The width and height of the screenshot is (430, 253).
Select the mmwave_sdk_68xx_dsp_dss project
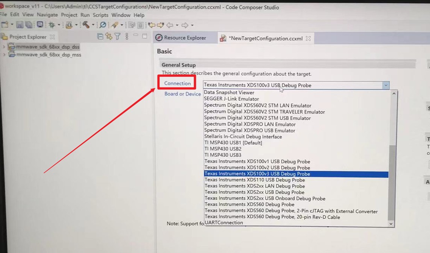(x=48, y=47)
